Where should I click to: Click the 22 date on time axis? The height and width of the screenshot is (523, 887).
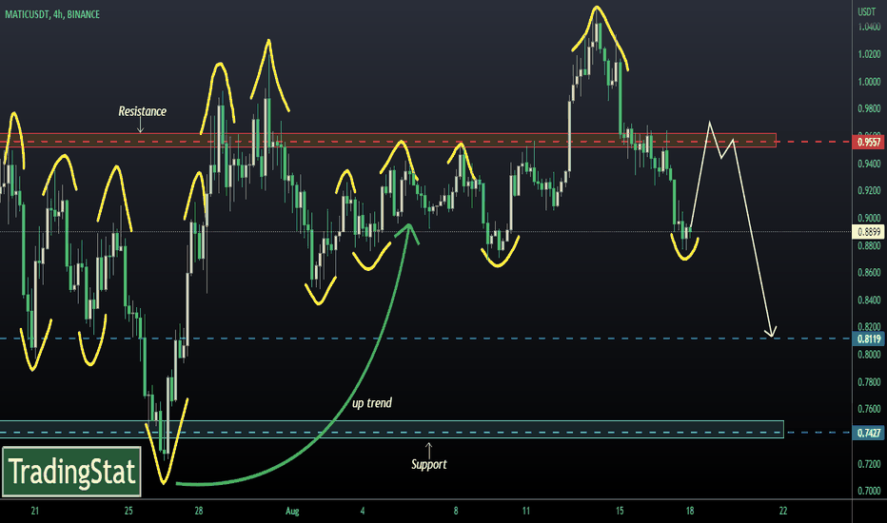click(x=783, y=512)
